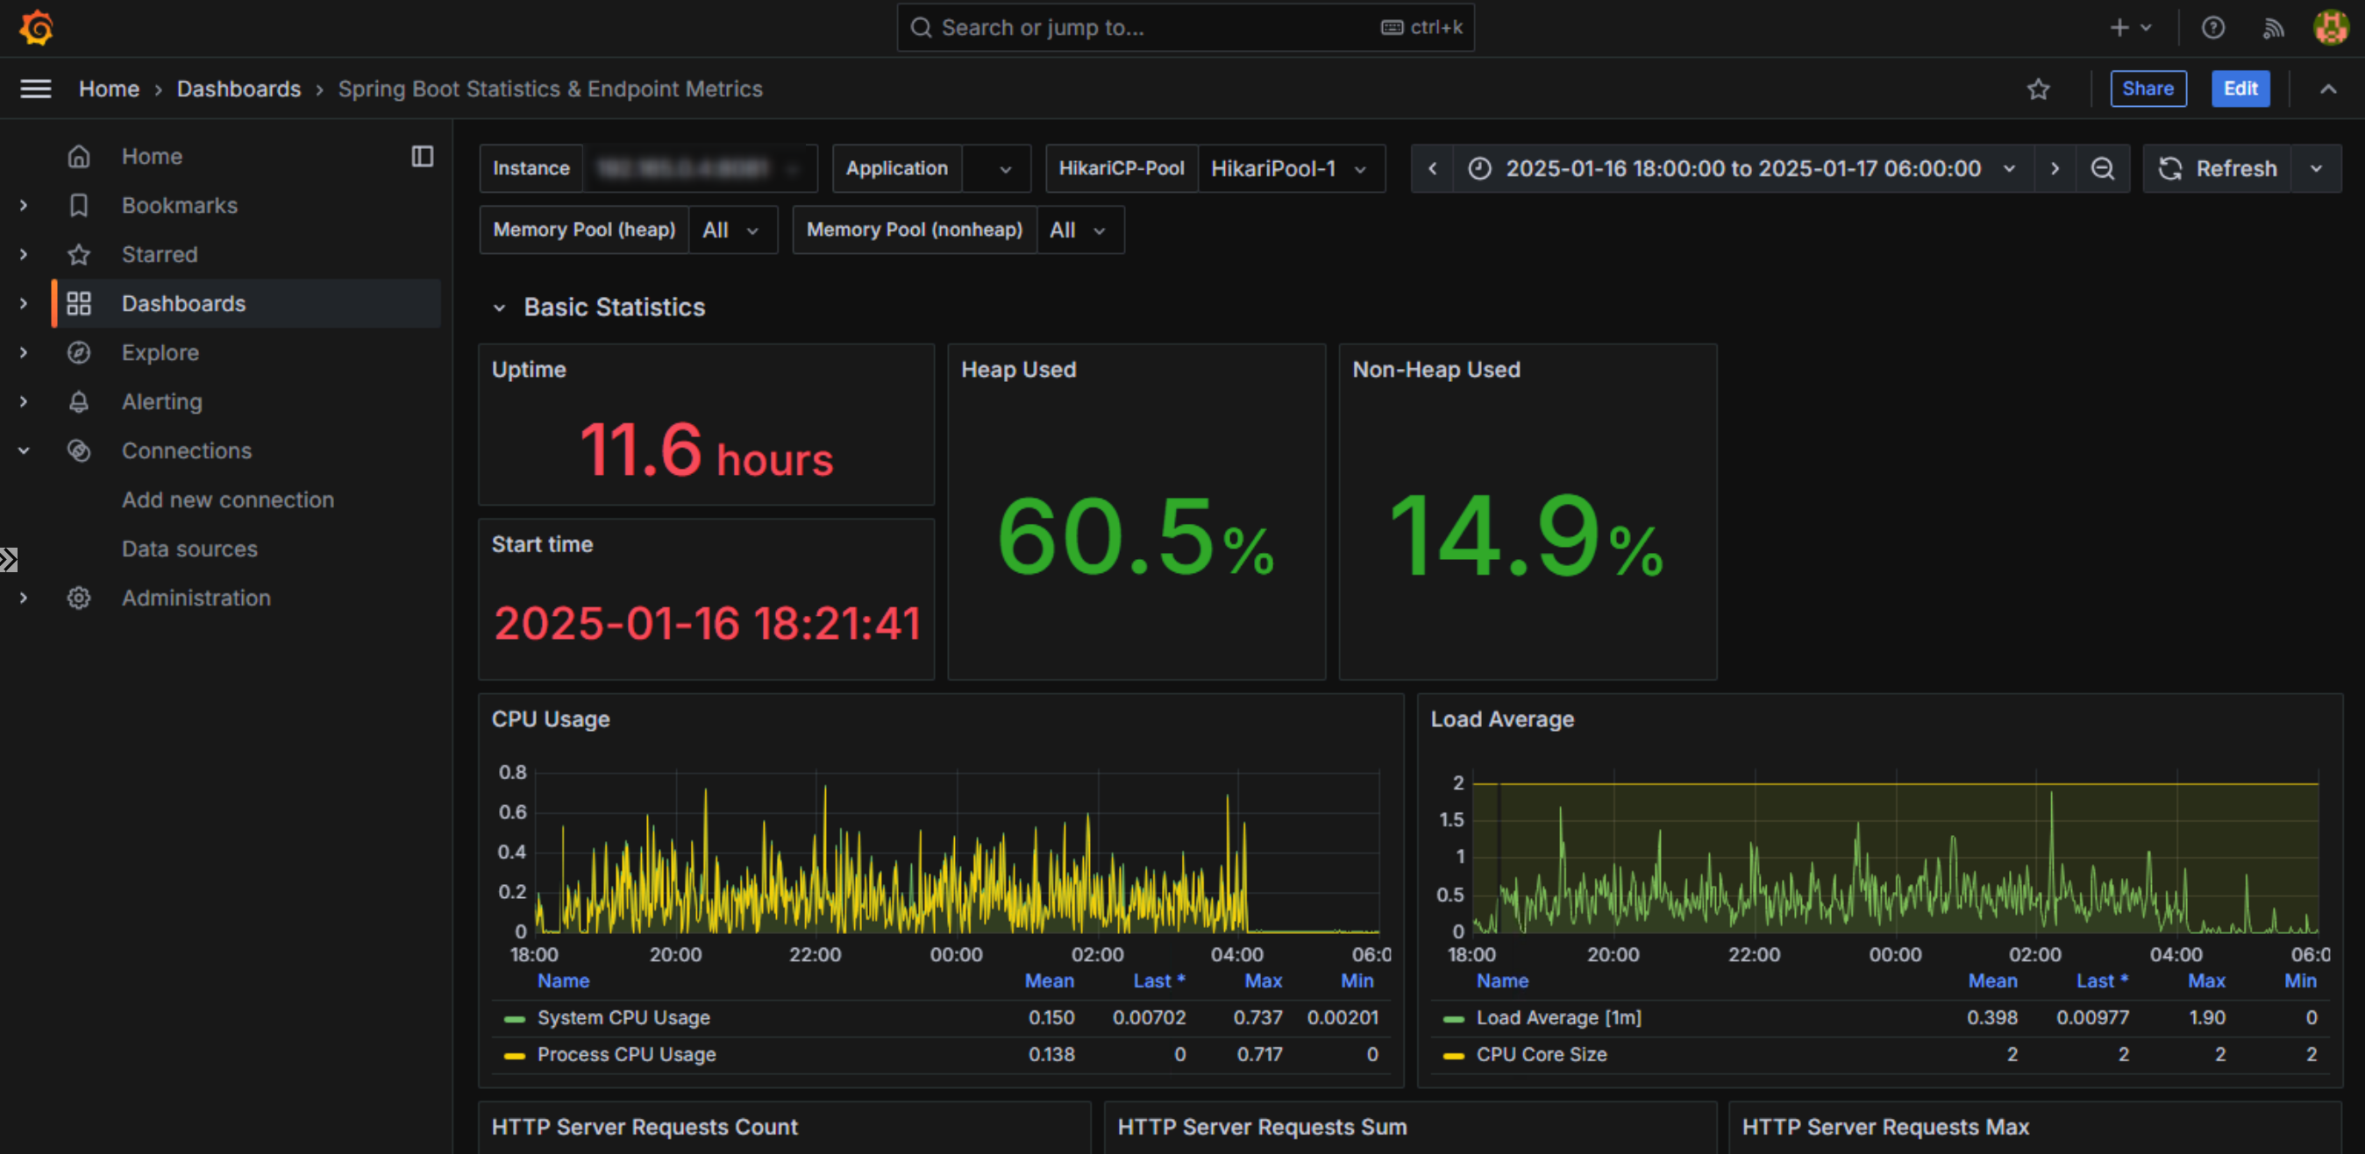Screen dimensions: 2365x1154
Task: Click the zoom out time range icon
Action: coord(2103,169)
